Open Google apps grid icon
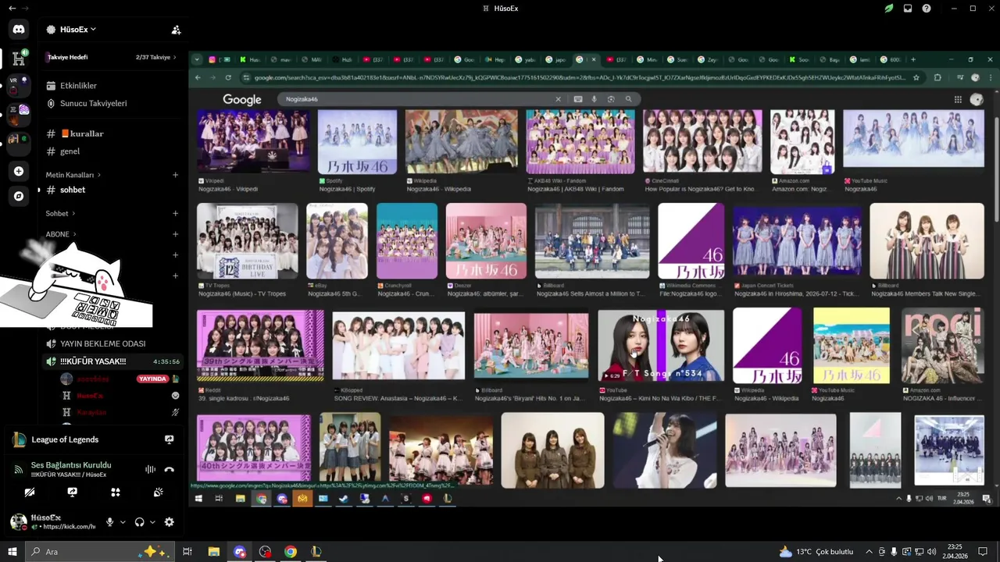 (x=957, y=99)
